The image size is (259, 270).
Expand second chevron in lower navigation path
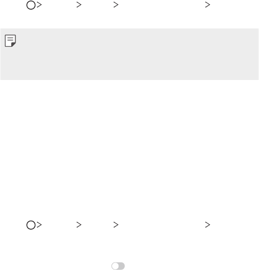point(79,225)
